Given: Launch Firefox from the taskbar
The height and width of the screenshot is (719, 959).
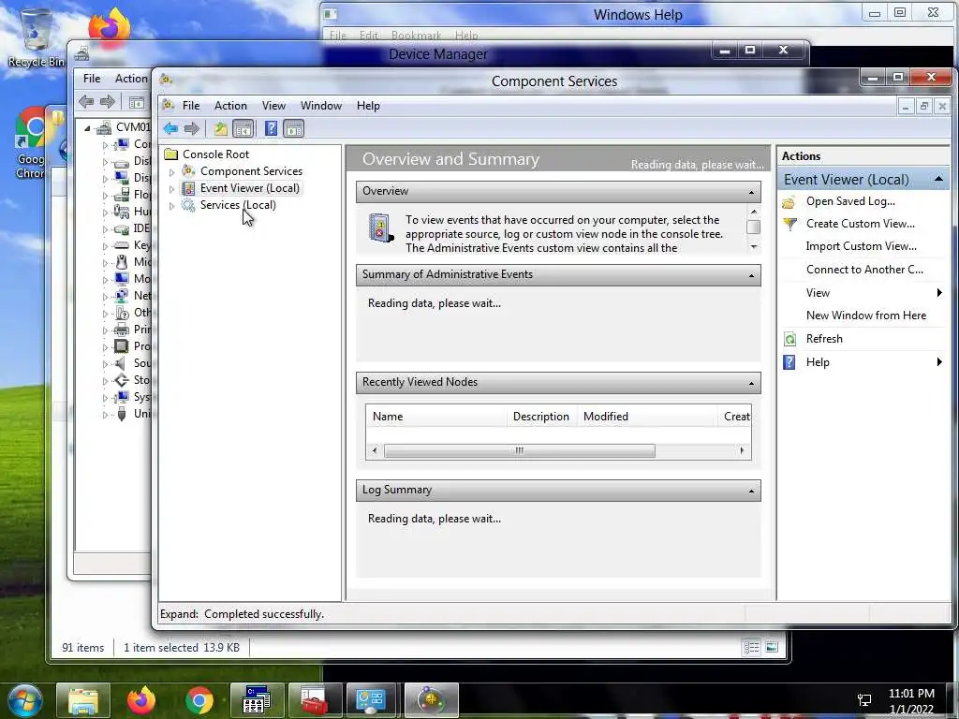Looking at the screenshot, I should pyautogui.click(x=141, y=700).
